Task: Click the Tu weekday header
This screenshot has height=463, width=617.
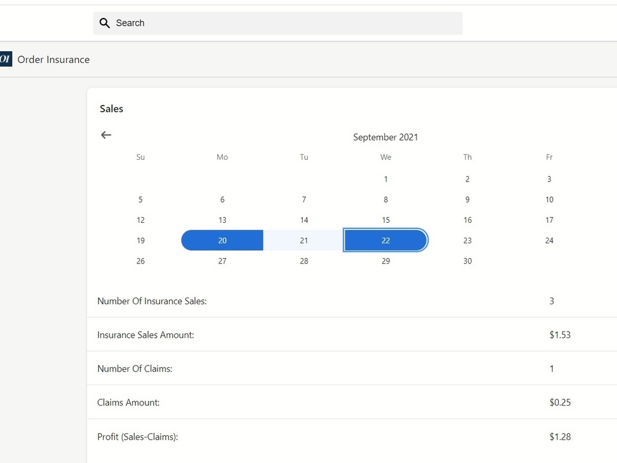Action: 304,157
